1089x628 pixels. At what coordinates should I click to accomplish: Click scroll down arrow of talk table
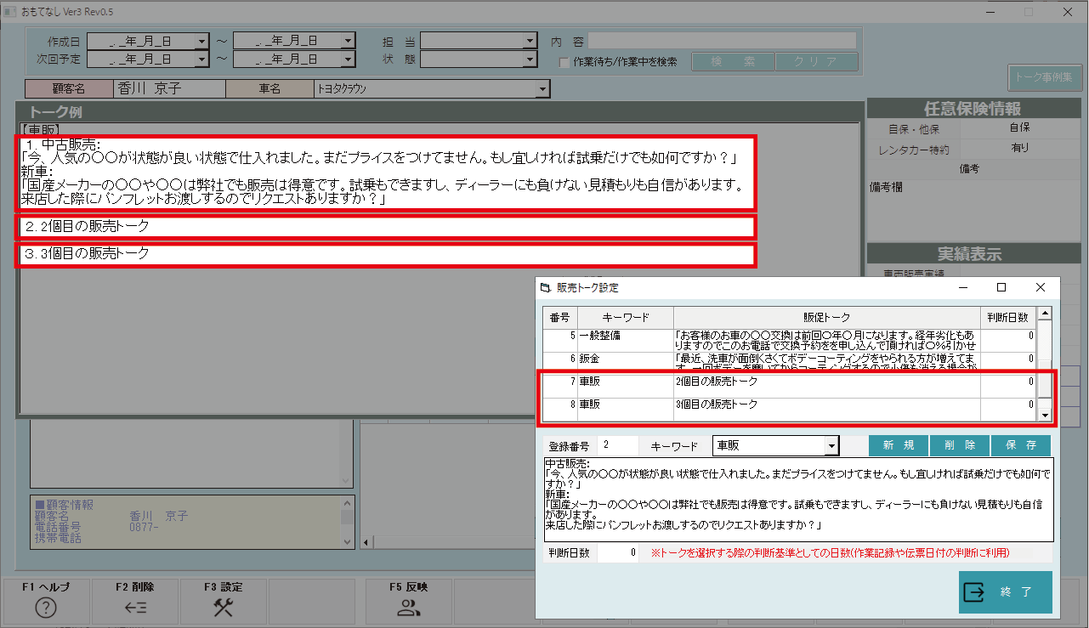[x=1046, y=415]
